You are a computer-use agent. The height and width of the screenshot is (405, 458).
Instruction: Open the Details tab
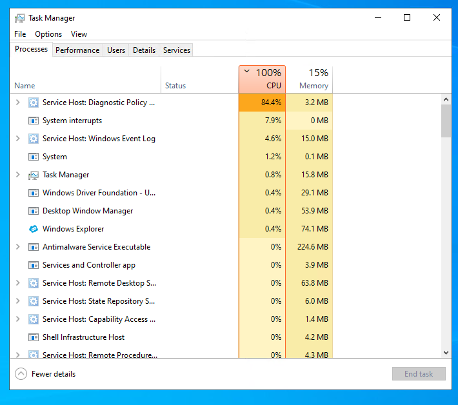(x=144, y=50)
